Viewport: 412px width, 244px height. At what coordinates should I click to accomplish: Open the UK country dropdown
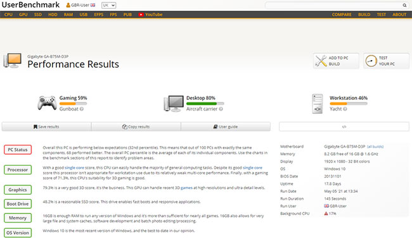[x=109, y=5]
